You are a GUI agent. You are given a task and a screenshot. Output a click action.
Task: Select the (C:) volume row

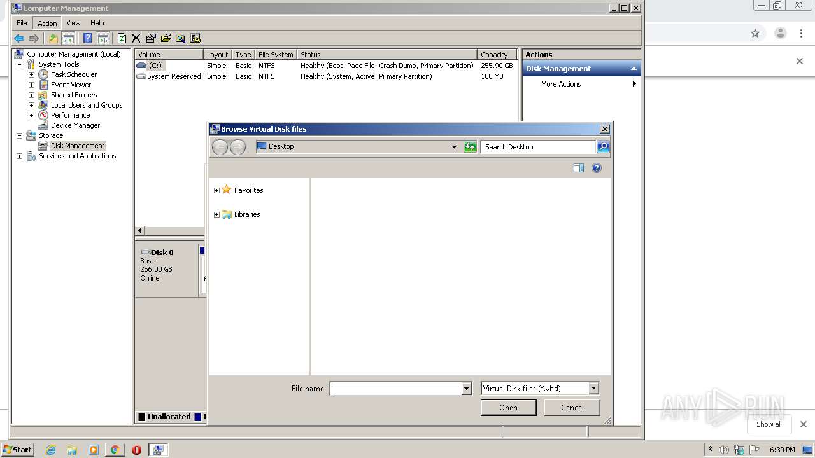325,66
